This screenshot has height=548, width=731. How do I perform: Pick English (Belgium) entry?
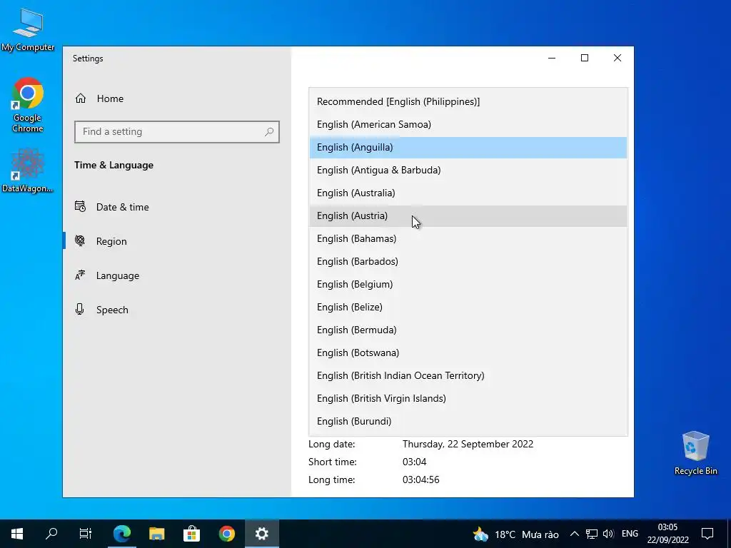(468, 284)
